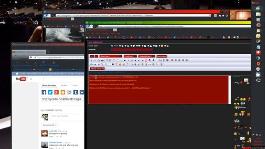
Task: Click the bold formatting icon in editor toolbar
Action: (x=125, y=60)
